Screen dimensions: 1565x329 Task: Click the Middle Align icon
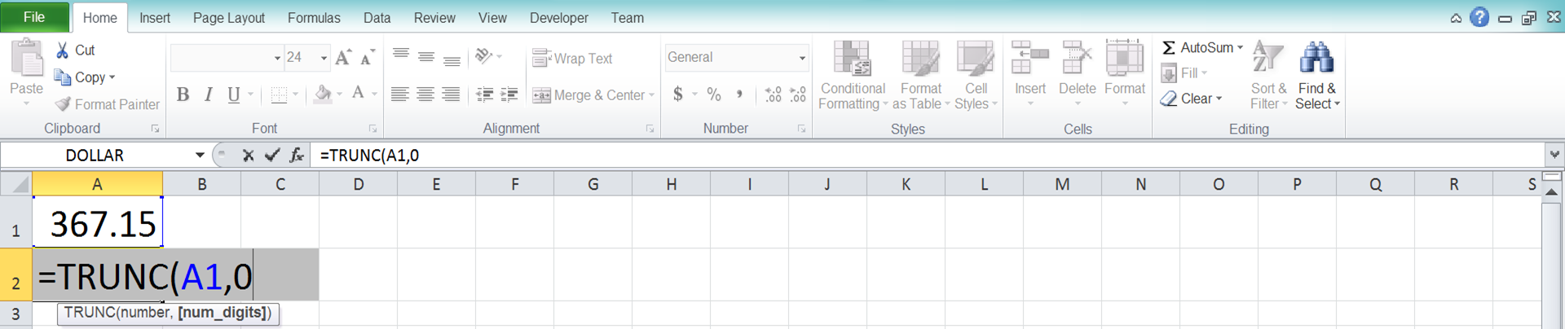pos(425,56)
